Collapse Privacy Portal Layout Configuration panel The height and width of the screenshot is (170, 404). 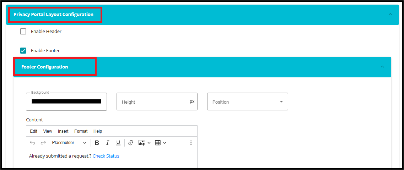(390, 15)
